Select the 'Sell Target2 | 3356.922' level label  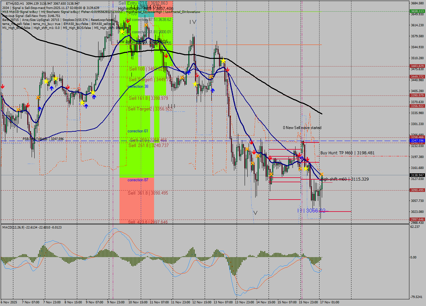(x=150, y=109)
